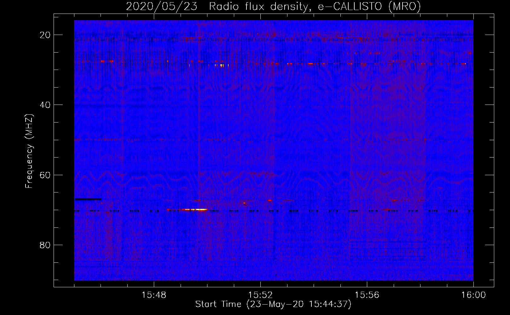Click the 'Start Time (23-May-20 15:44:37)' axis label

pyautogui.click(x=273, y=304)
